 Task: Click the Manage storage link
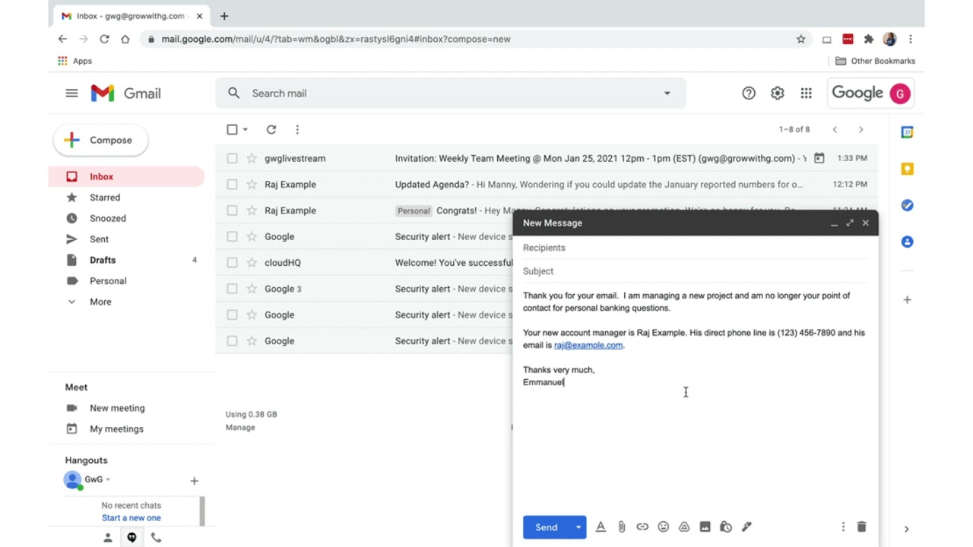click(x=240, y=427)
